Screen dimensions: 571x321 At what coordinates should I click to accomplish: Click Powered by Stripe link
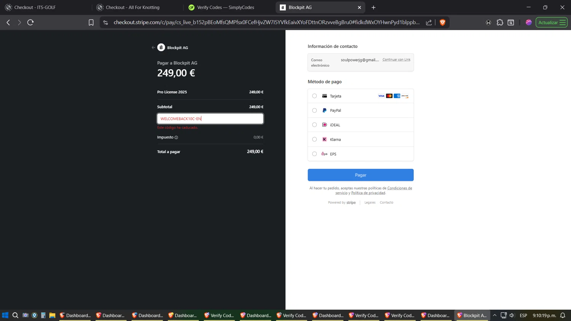tap(342, 202)
